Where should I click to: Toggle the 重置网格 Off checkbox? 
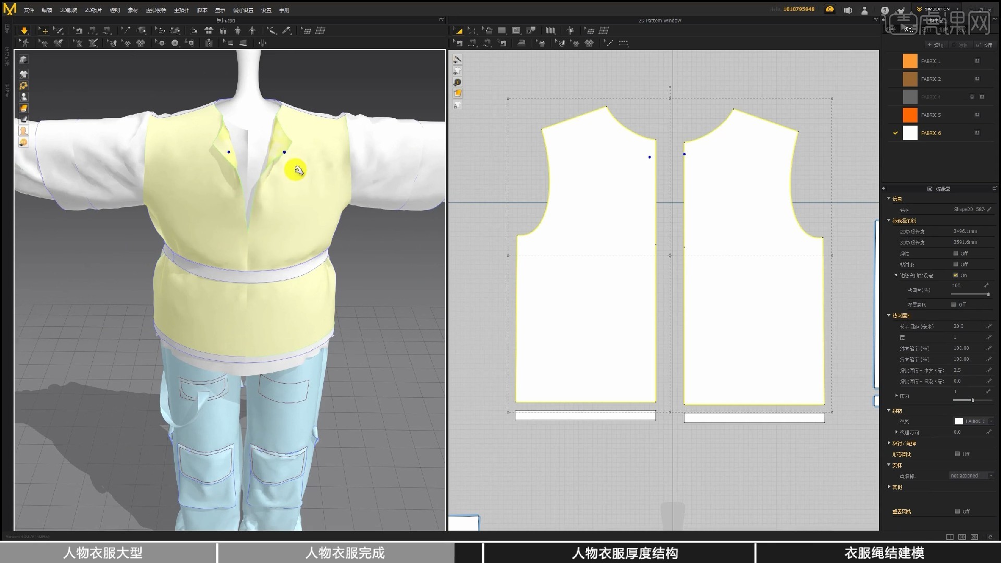click(957, 511)
